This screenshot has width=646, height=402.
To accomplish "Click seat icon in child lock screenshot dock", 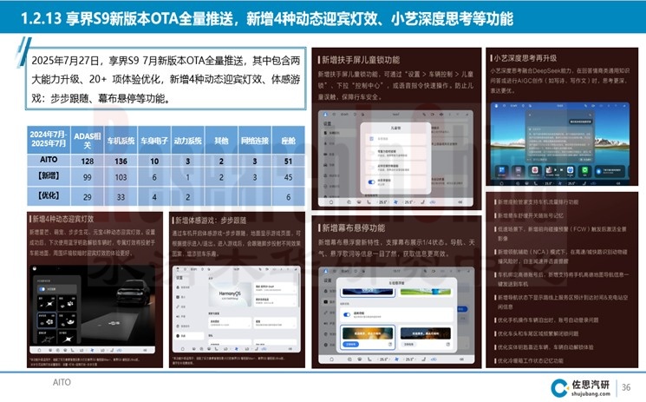I will [x=422, y=202].
